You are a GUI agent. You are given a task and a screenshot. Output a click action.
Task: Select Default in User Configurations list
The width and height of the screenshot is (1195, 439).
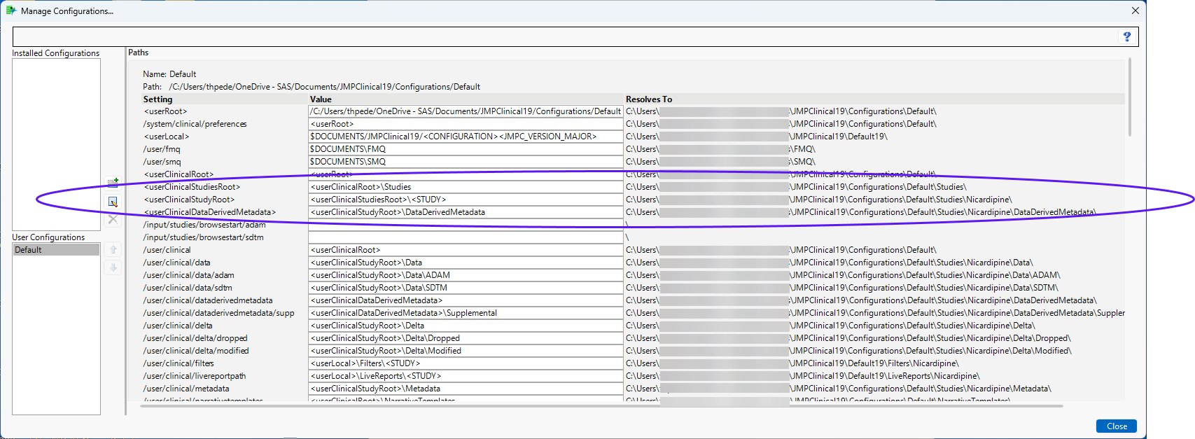[x=56, y=250]
